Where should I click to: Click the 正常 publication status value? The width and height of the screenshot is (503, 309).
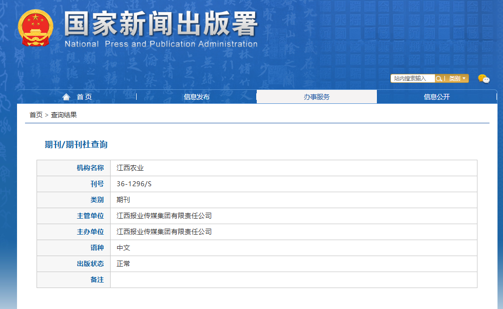(x=123, y=264)
